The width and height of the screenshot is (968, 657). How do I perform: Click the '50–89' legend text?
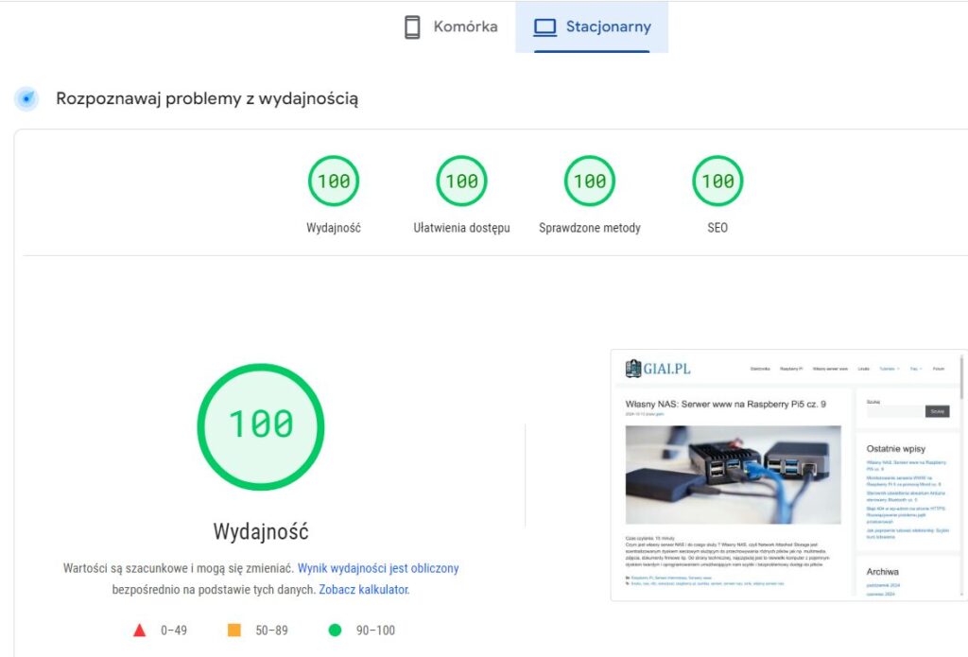(x=271, y=631)
